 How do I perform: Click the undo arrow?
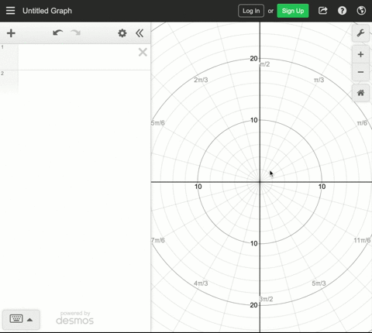click(57, 33)
